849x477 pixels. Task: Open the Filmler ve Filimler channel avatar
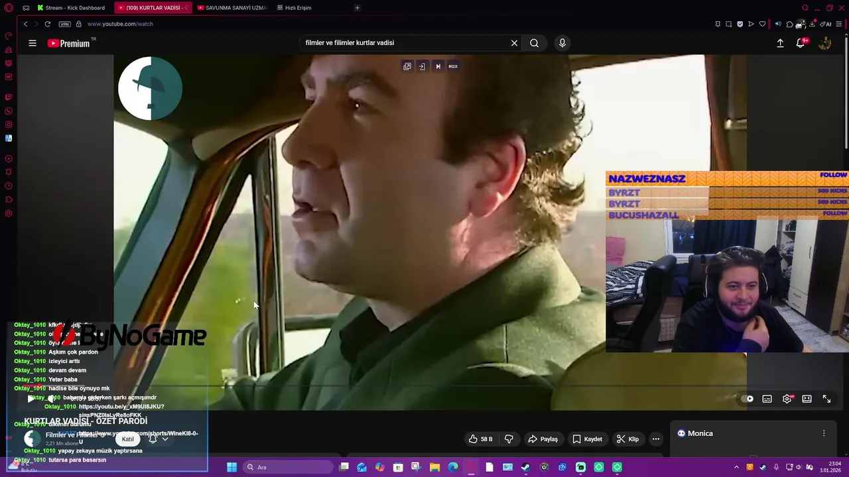(x=32, y=439)
